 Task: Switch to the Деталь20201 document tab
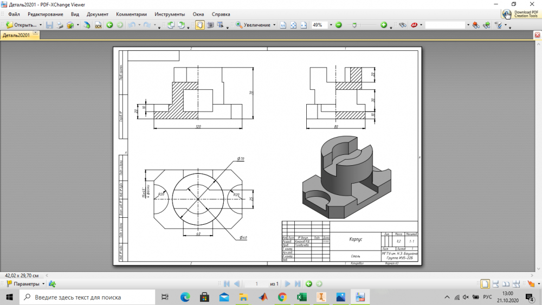click(x=16, y=35)
